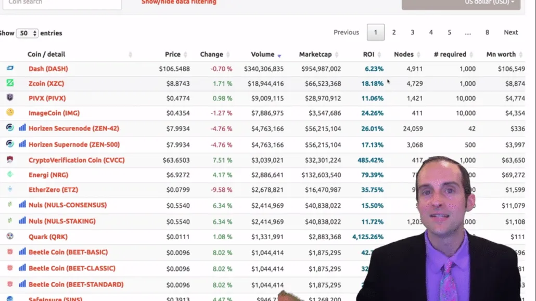536x301 pixels.
Task: Open the show 50 entries selector
Action: point(27,33)
